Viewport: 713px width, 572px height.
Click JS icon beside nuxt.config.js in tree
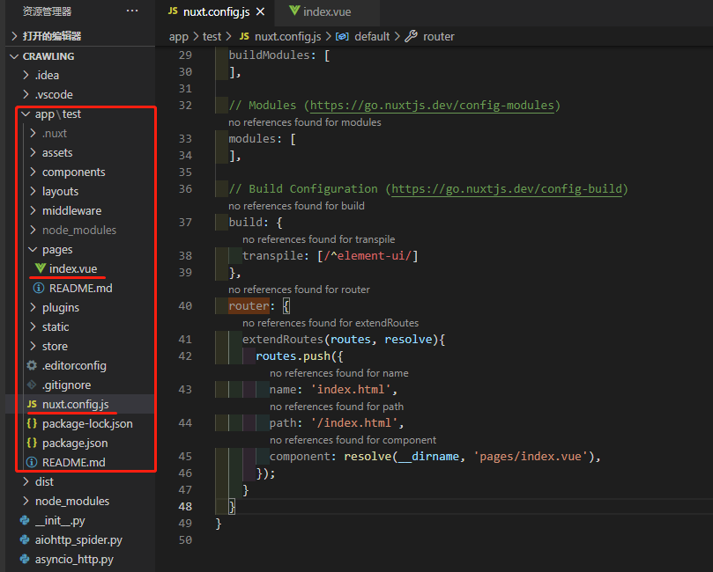pos(32,404)
